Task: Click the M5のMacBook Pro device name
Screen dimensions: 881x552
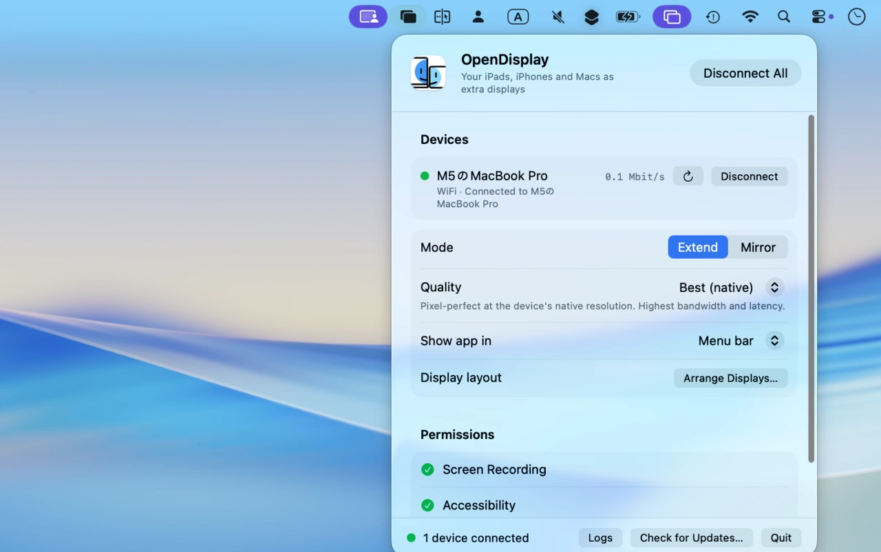Action: [x=492, y=176]
